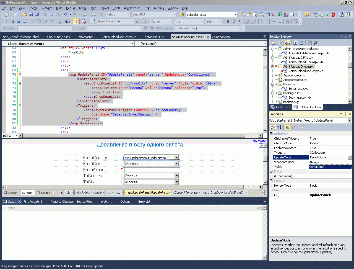Image resolution: width=354 pixels, height=270 pixels.
Task: Click the red Undo Pending Changes icon
Action: tap(333, 14)
